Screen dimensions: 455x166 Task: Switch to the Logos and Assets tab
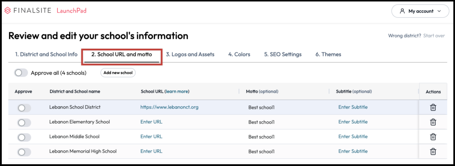tap(190, 54)
